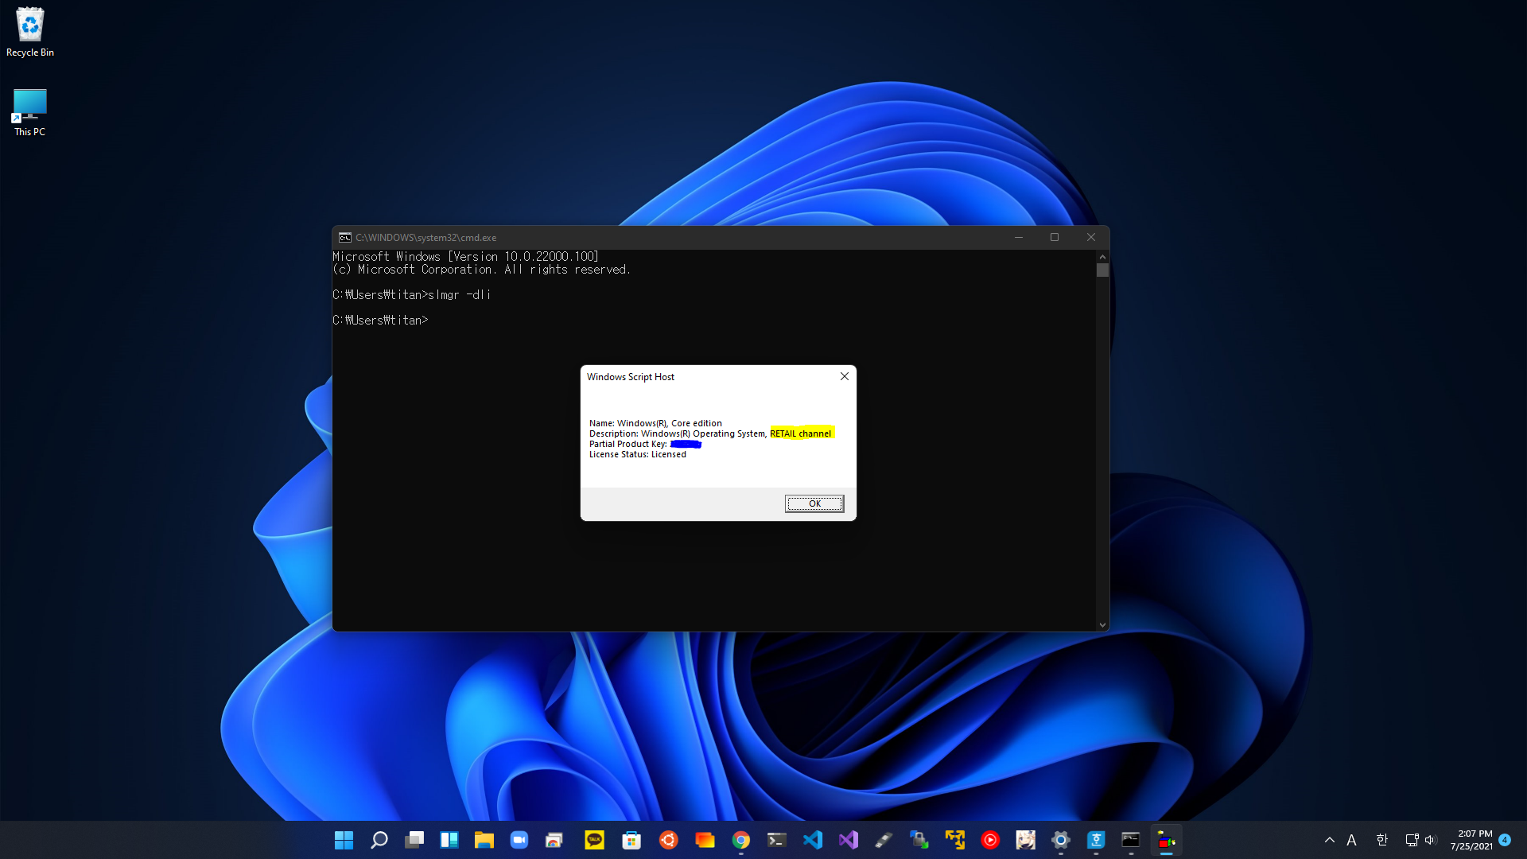
Task: Close the cmd.exe command prompt window
Action: (1091, 237)
